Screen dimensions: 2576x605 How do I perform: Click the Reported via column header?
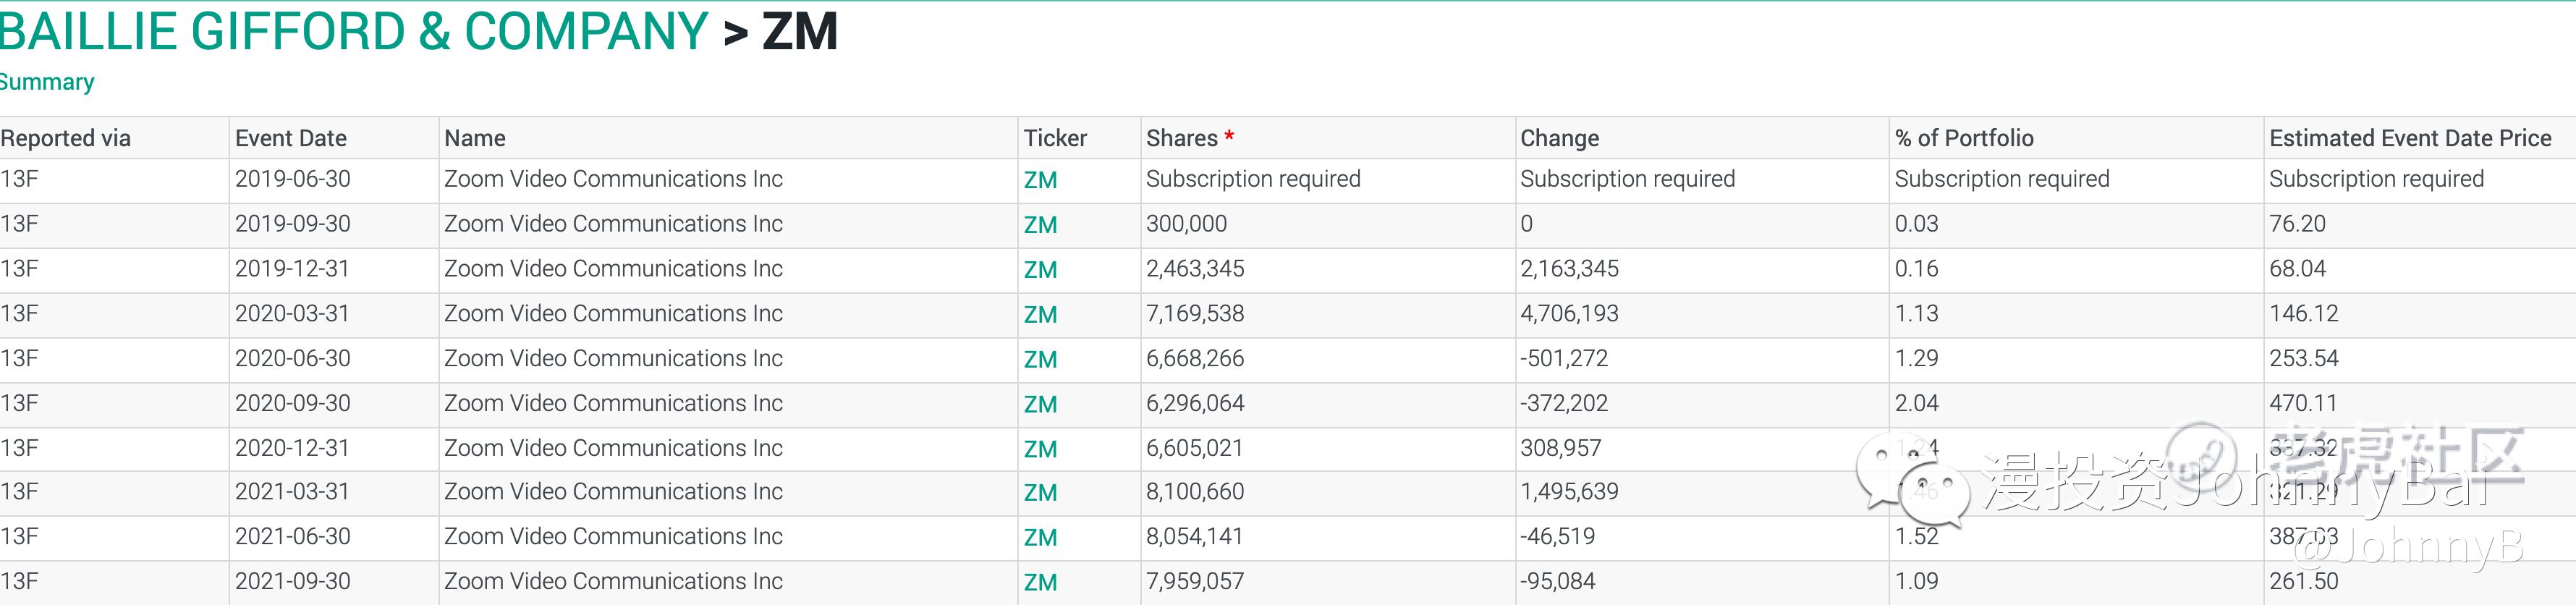point(66,138)
